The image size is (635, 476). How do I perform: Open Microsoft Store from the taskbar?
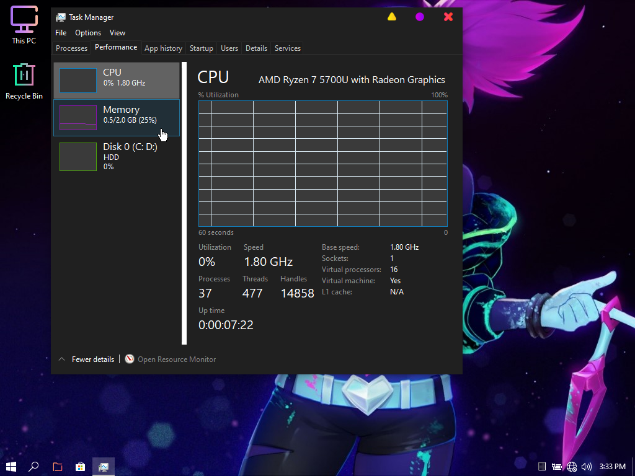pos(80,467)
